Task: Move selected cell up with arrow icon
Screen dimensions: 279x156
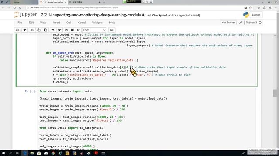Action: [x=53, y=30]
